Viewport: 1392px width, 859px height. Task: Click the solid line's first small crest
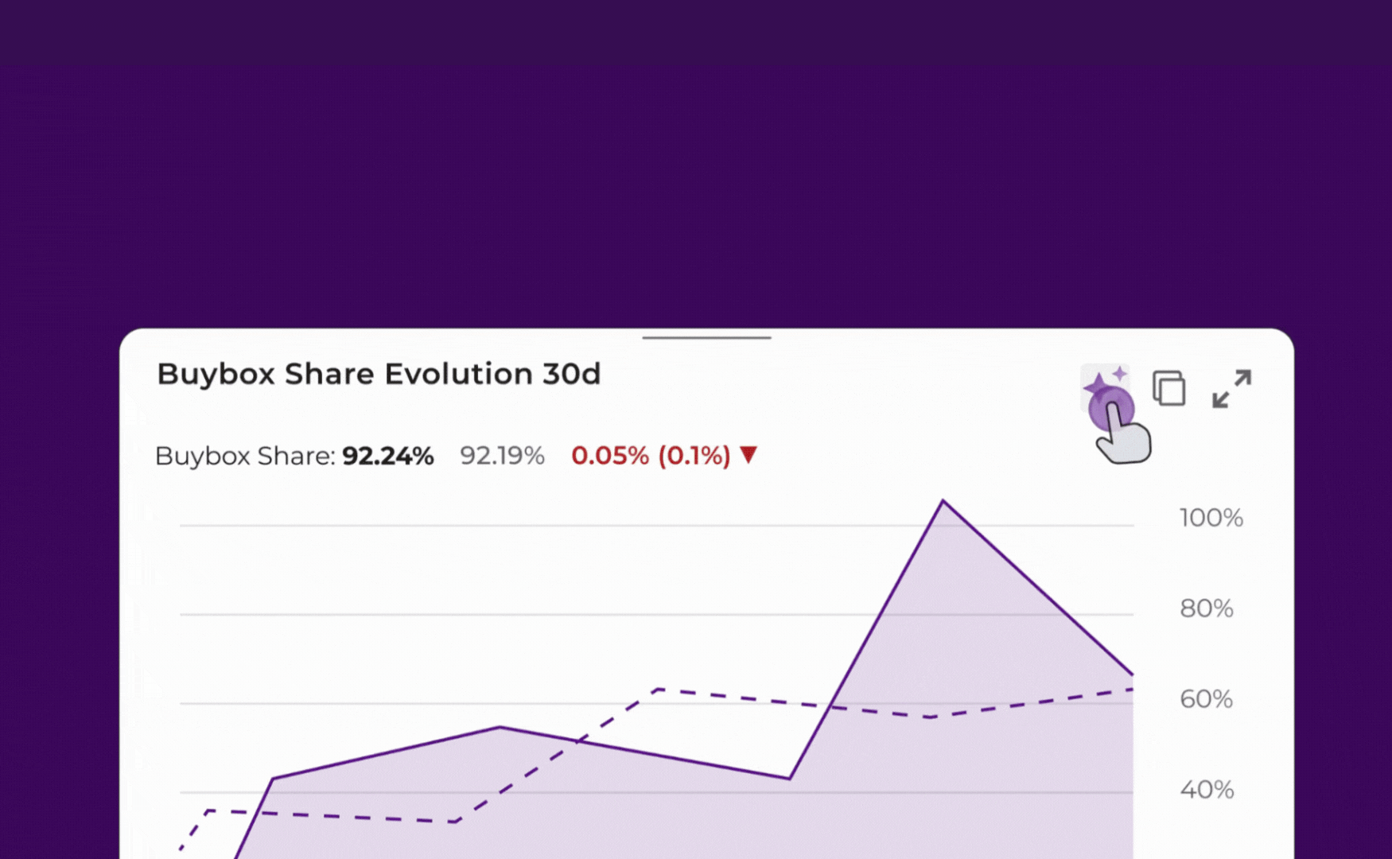[500, 727]
